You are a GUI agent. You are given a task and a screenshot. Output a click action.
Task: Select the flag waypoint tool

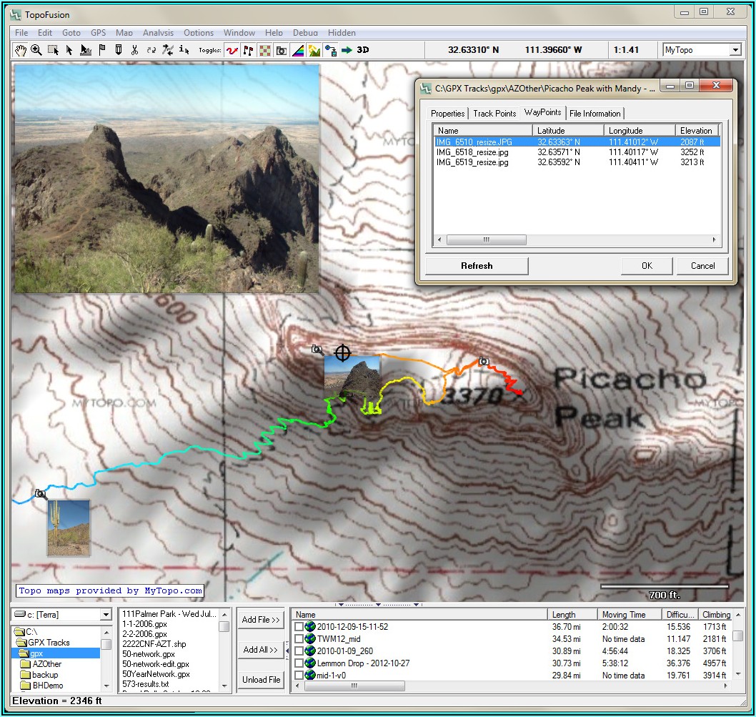click(102, 50)
